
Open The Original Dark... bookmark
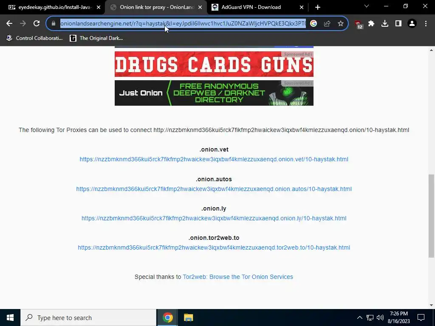pos(96,38)
